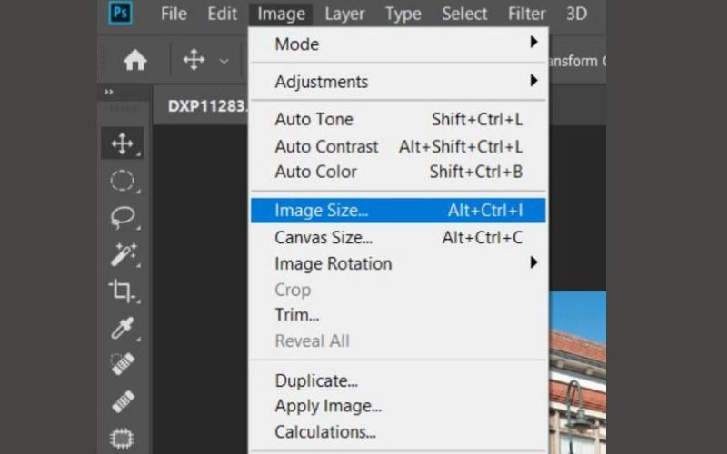Click the Photoshop Ps logo icon

[x=120, y=13]
